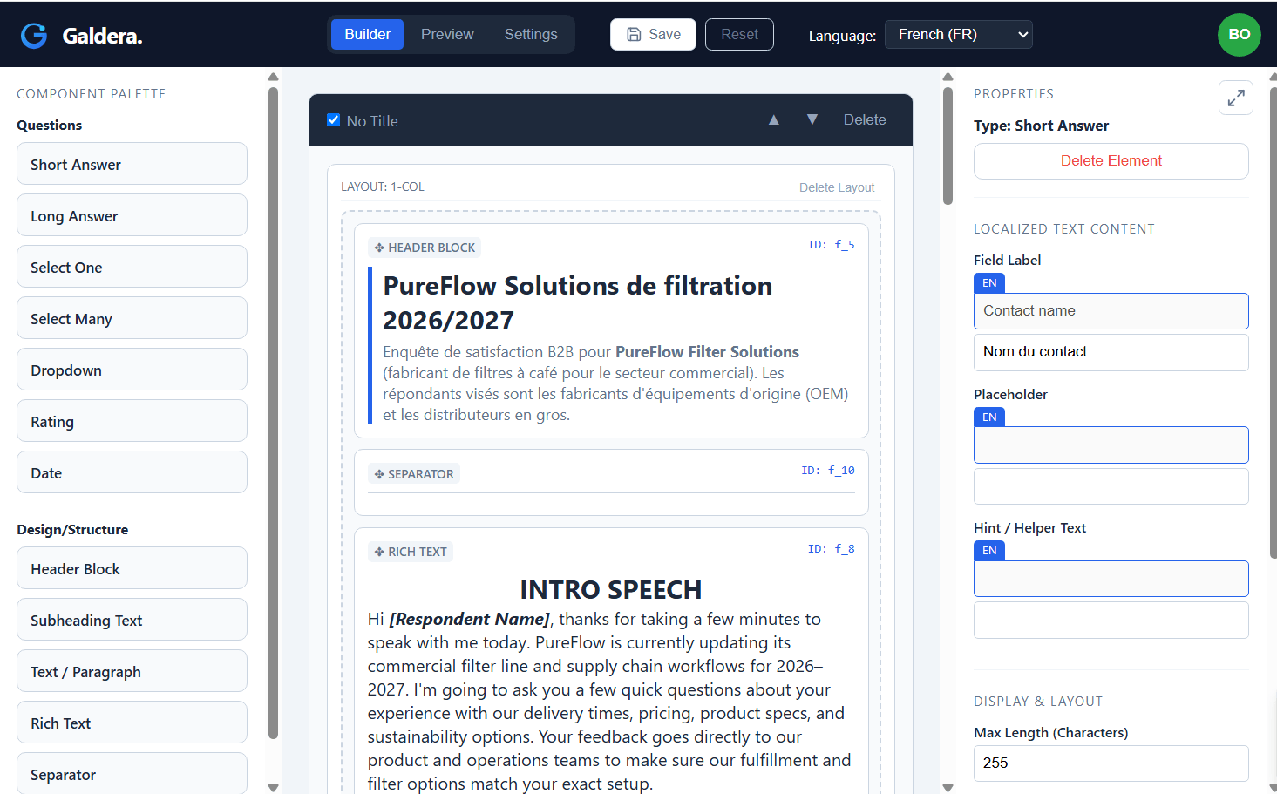The height and width of the screenshot is (794, 1277).
Task: Focus the EN Placeholder input
Action: click(x=1111, y=445)
